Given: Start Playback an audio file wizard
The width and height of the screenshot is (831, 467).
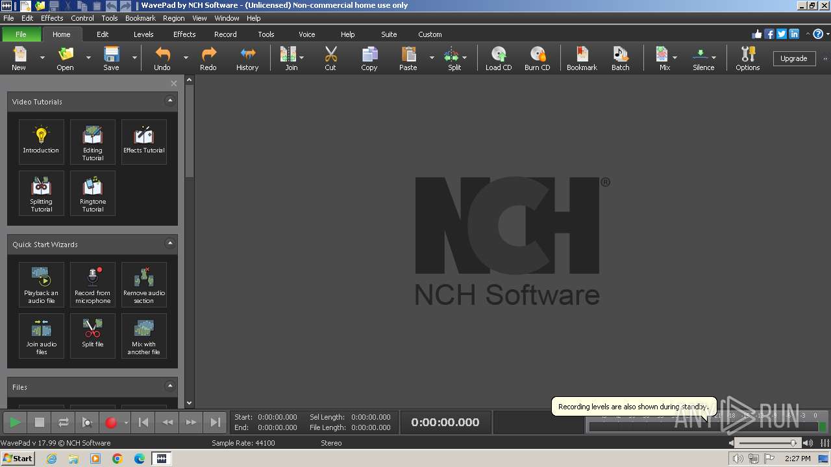Looking at the screenshot, I should [x=41, y=284].
